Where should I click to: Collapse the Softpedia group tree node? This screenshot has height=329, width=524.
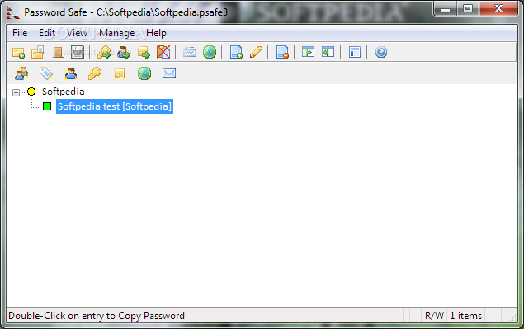pos(16,92)
